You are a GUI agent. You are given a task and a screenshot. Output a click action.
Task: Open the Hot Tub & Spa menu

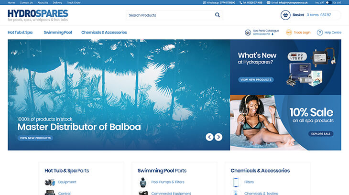click(x=20, y=32)
